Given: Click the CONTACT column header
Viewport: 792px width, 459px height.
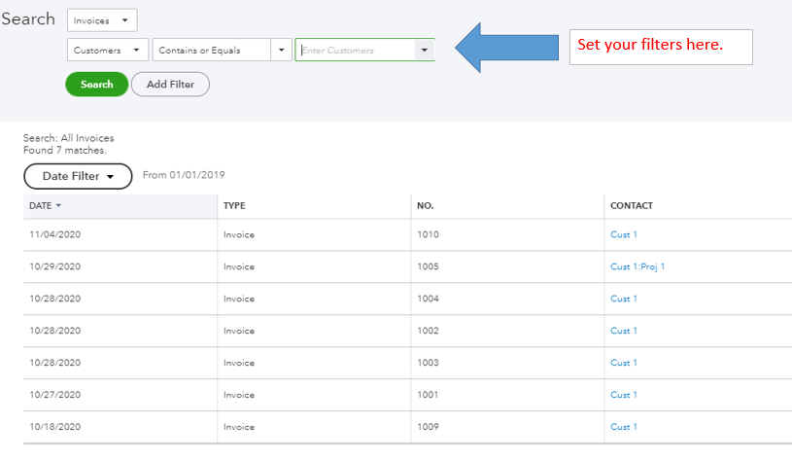Looking at the screenshot, I should coord(632,206).
